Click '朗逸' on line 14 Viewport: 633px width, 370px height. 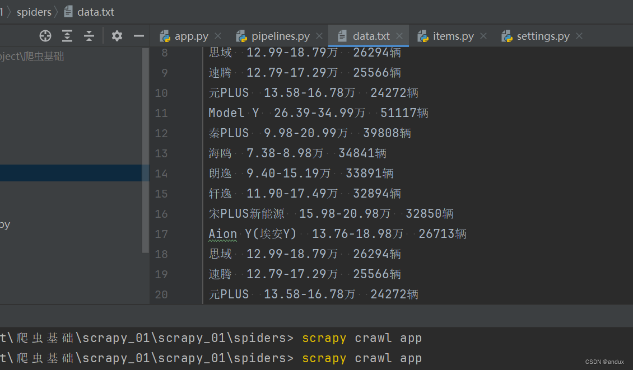[x=220, y=174]
